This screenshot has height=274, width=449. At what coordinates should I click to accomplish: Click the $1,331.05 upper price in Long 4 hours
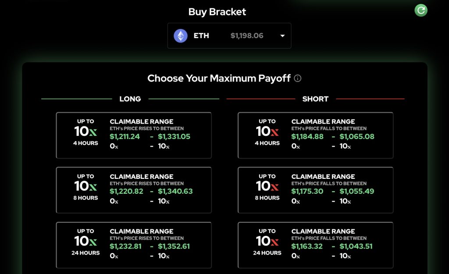[174, 137]
